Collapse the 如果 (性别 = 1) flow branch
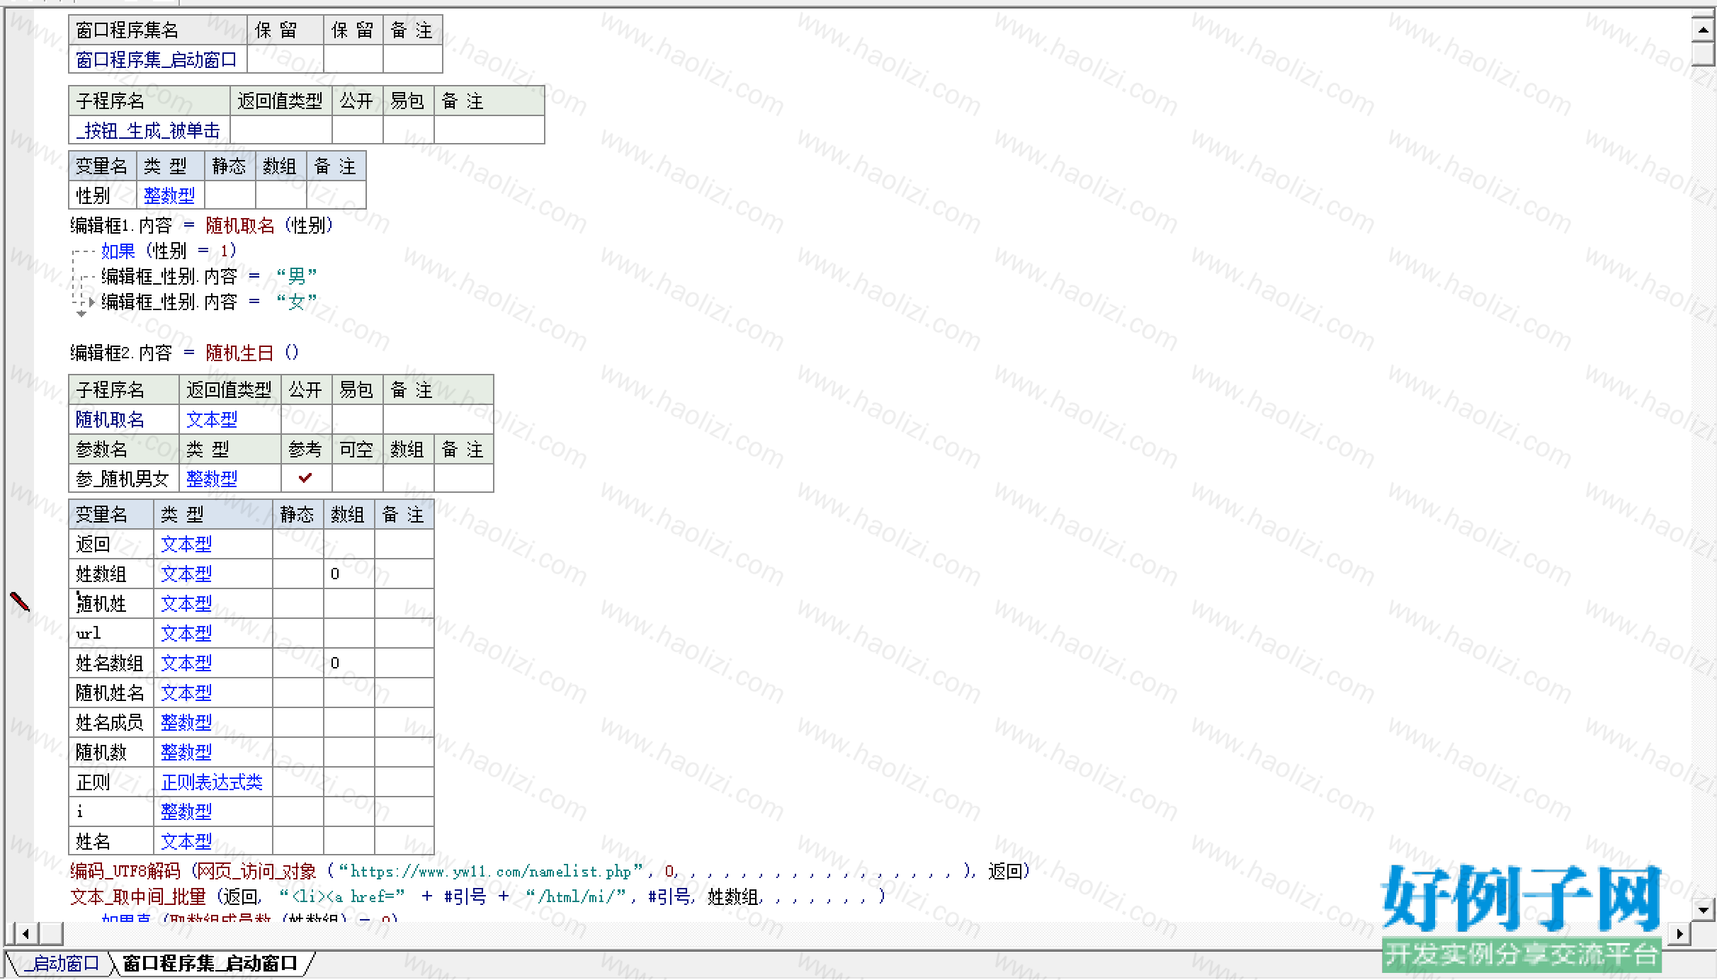1717x980 pixels. tap(84, 251)
